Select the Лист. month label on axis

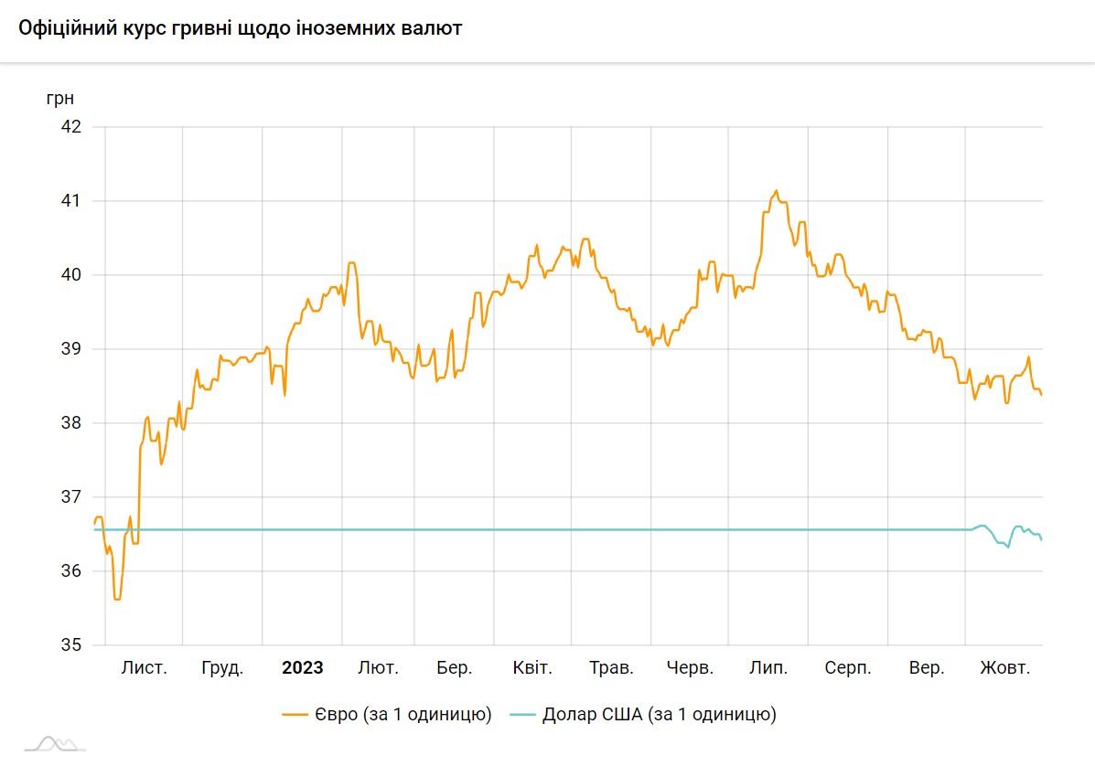(145, 668)
